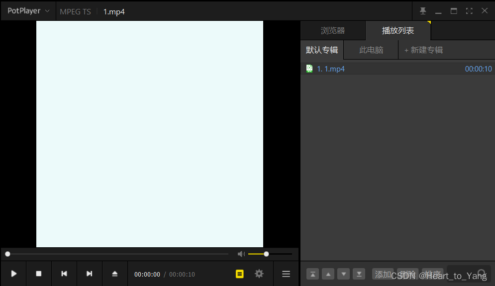Open the 默认专辑 album tab

tap(322, 50)
